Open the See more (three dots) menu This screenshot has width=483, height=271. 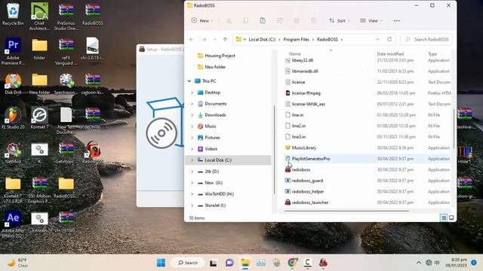pos(397,20)
